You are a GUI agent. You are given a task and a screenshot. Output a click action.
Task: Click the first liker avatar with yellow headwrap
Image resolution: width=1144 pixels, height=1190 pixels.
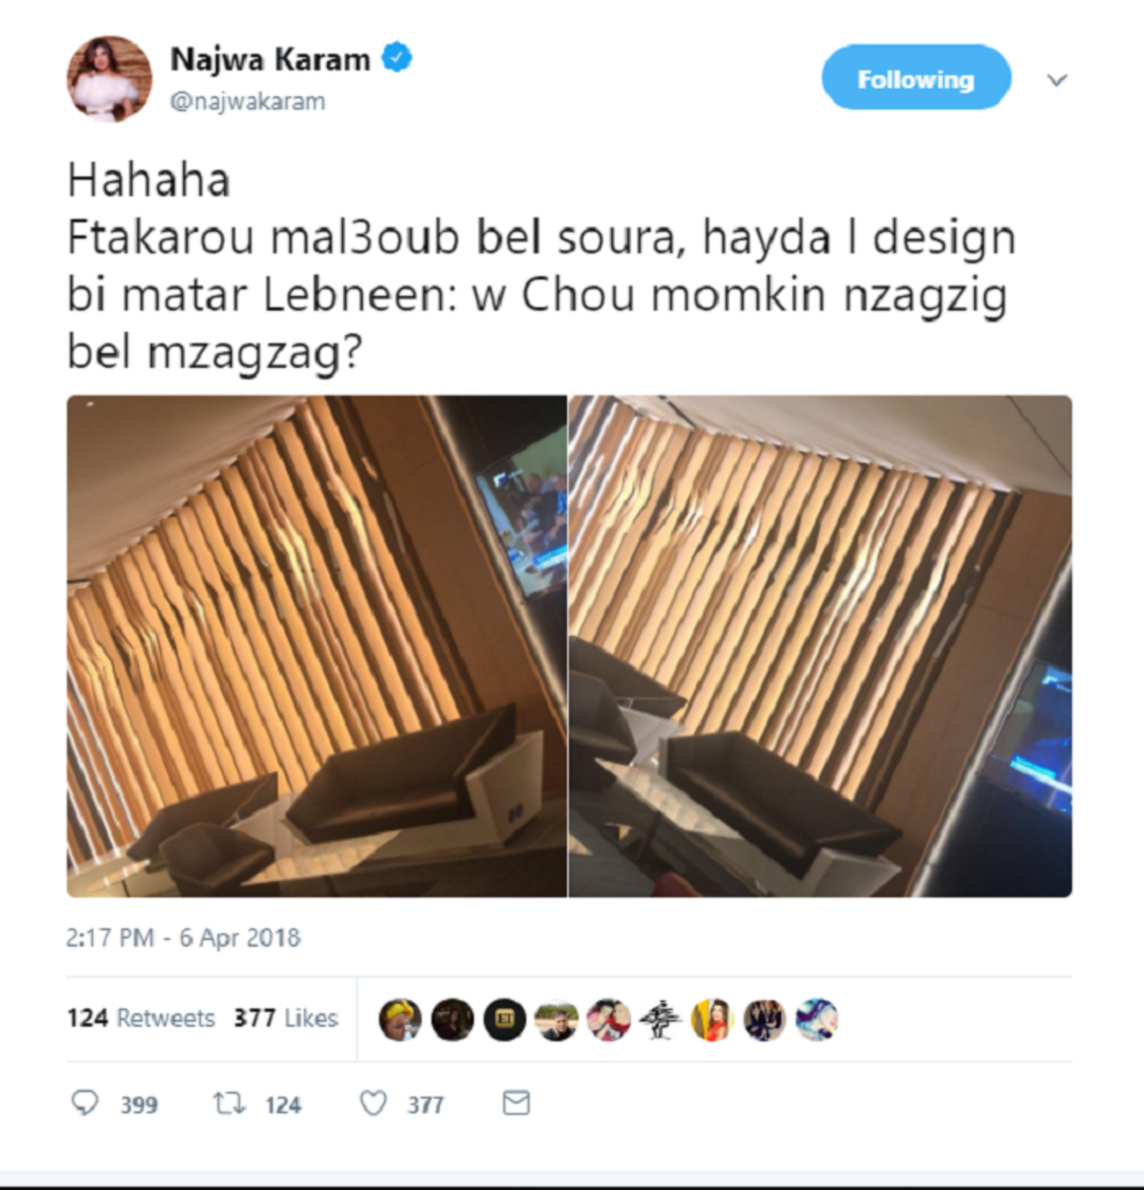point(400,1019)
